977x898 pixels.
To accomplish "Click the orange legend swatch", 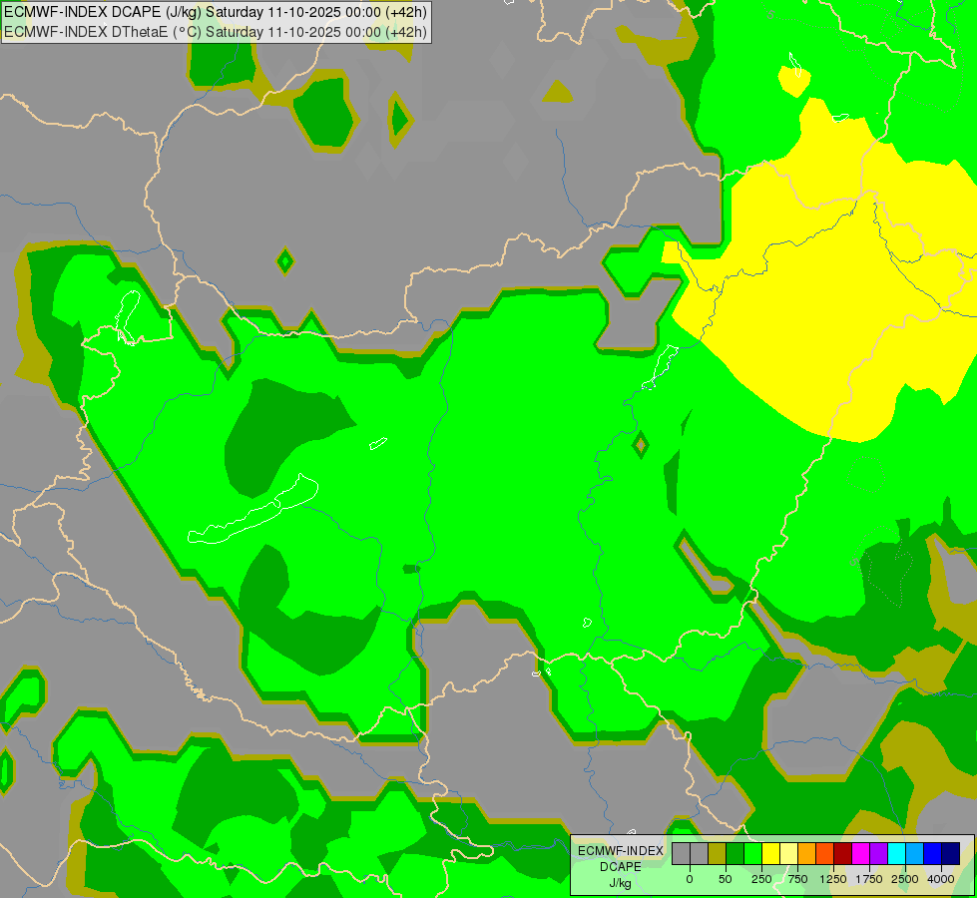I will (x=807, y=853).
